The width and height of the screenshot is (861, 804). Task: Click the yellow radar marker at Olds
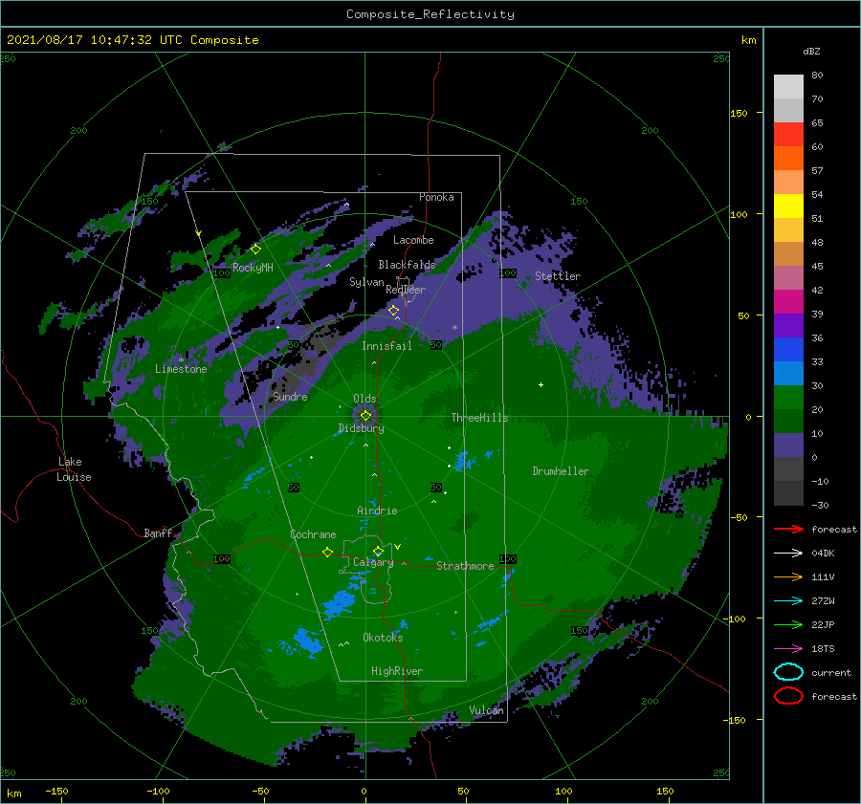[x=365, y=416]
